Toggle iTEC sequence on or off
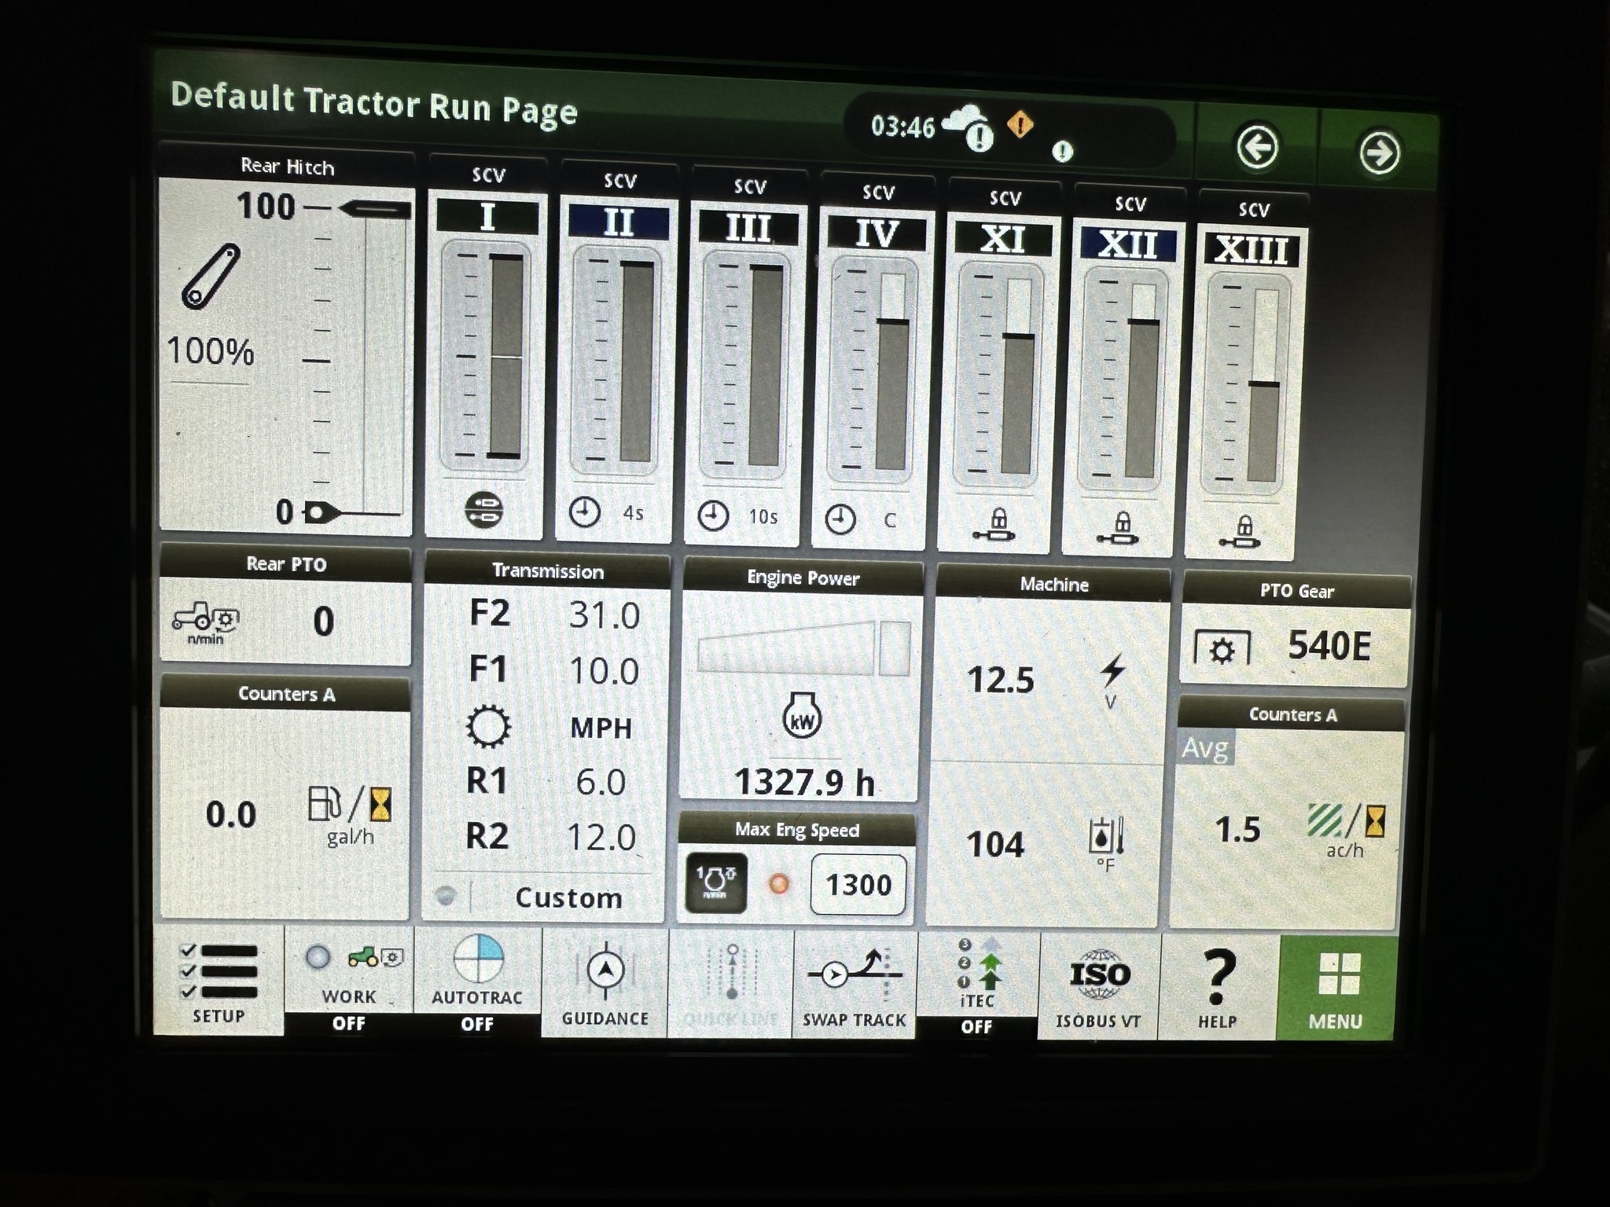 pos(977,987)
